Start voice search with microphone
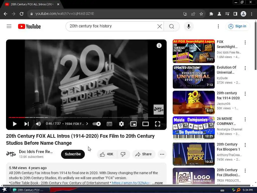 click(189, 26)
